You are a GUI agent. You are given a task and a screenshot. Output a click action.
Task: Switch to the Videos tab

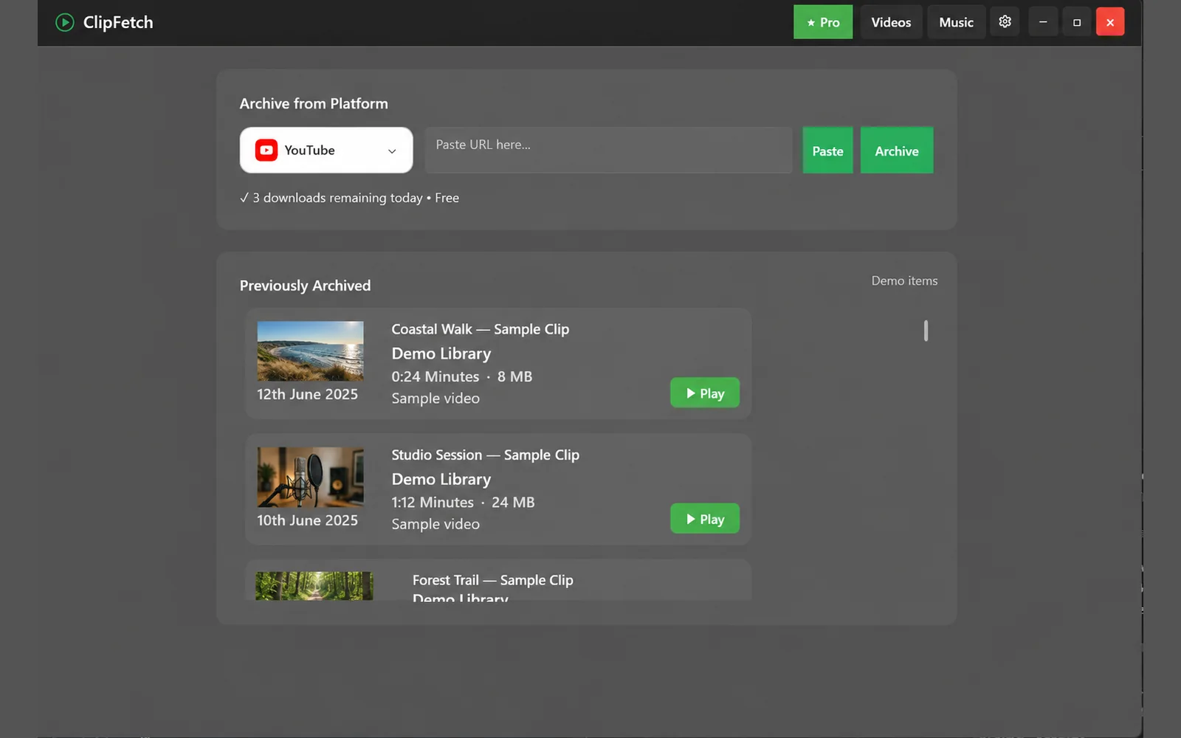point(891,22)
